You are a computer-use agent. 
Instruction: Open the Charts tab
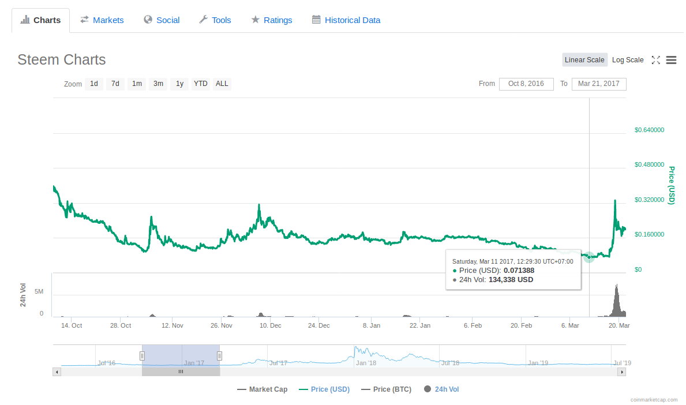pos(41,20)
